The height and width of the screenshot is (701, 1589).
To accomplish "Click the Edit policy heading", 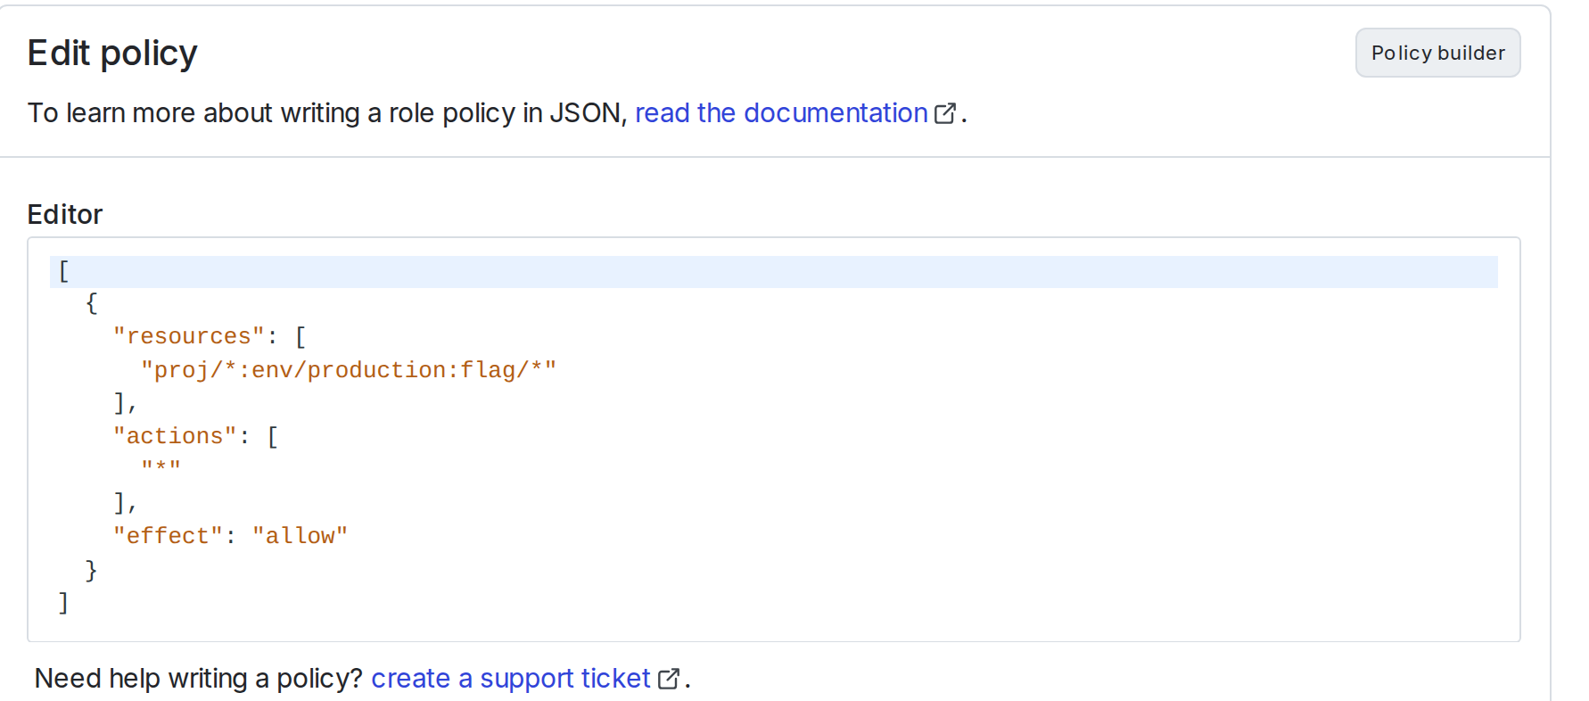I will click(x=112, y=53).
